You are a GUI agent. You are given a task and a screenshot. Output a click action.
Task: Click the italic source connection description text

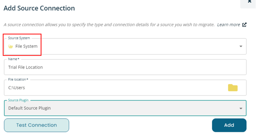(x=109, y=25)
